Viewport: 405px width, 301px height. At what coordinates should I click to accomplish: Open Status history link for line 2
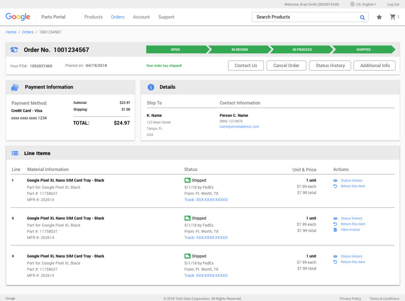[351, 218]
